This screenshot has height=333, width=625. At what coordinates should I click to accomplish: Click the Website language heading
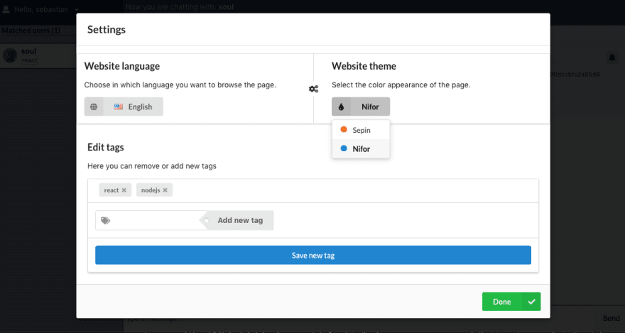click(122, 66)
